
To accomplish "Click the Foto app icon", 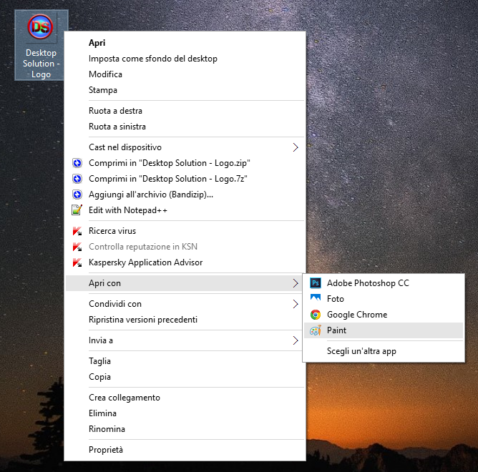I will coord(316,299).
